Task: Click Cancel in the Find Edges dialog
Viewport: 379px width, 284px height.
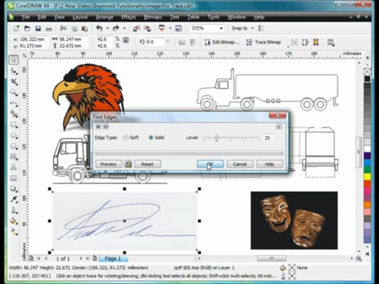Action: 240,164
